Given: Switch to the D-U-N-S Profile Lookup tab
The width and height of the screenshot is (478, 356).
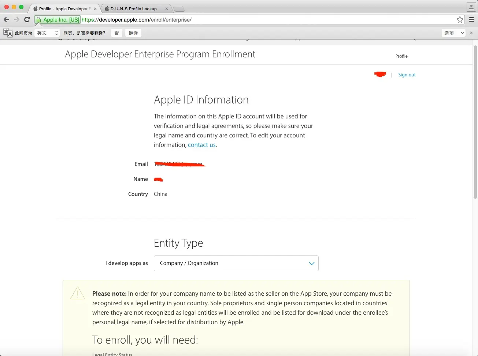Looking at the screenshot, I should point(136,9).
